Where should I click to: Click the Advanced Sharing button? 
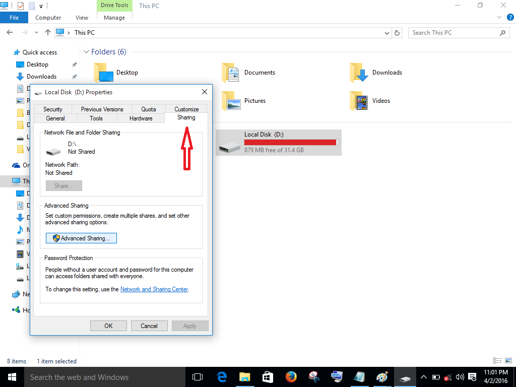(x=81, y=238)
